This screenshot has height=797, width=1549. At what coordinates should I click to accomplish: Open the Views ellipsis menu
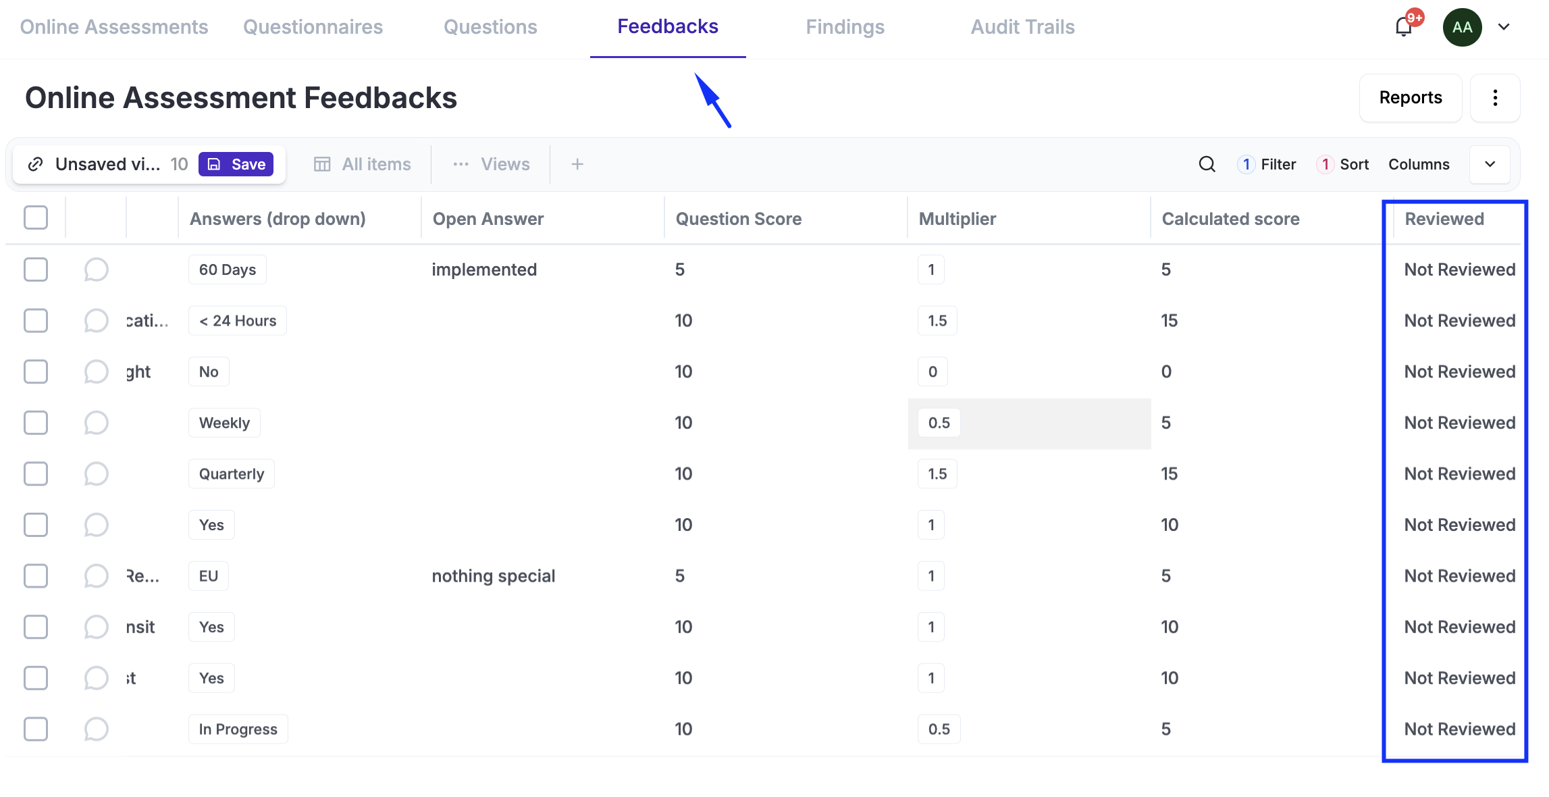(461, 164)
